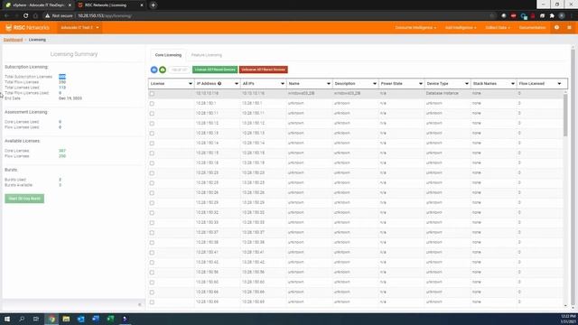Click the Chrome icon in the taskbar
The image size is (578, 325).
(x=51, y=319)
